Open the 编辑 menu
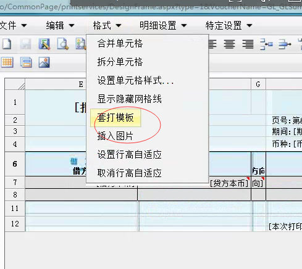The image size is (302, 269). coord(60,25)
